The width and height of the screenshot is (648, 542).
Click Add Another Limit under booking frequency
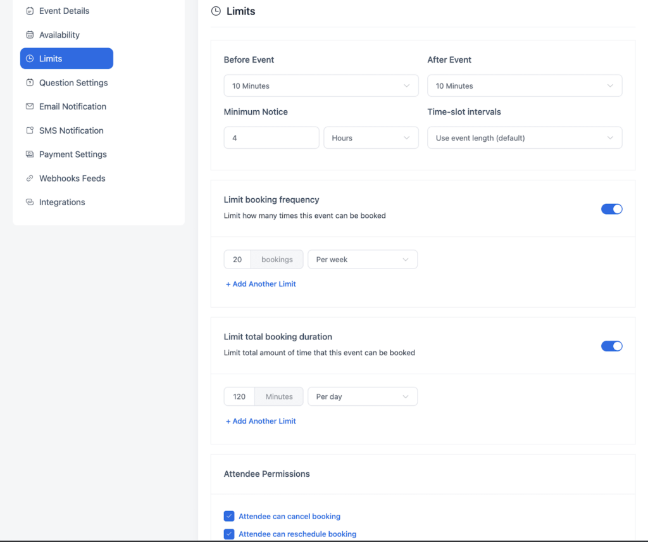(260, 284)
